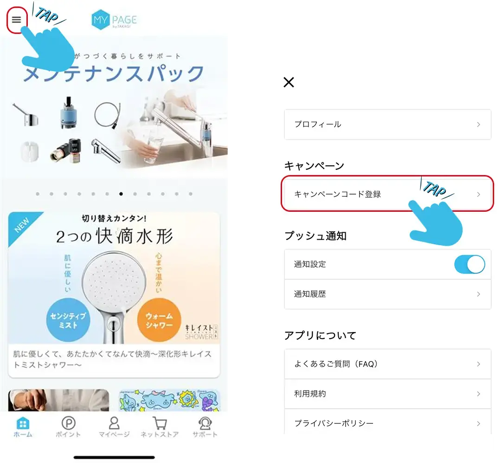Select the first carousel page dot
The width and height of the screenshot is (502, 463).
38,194
